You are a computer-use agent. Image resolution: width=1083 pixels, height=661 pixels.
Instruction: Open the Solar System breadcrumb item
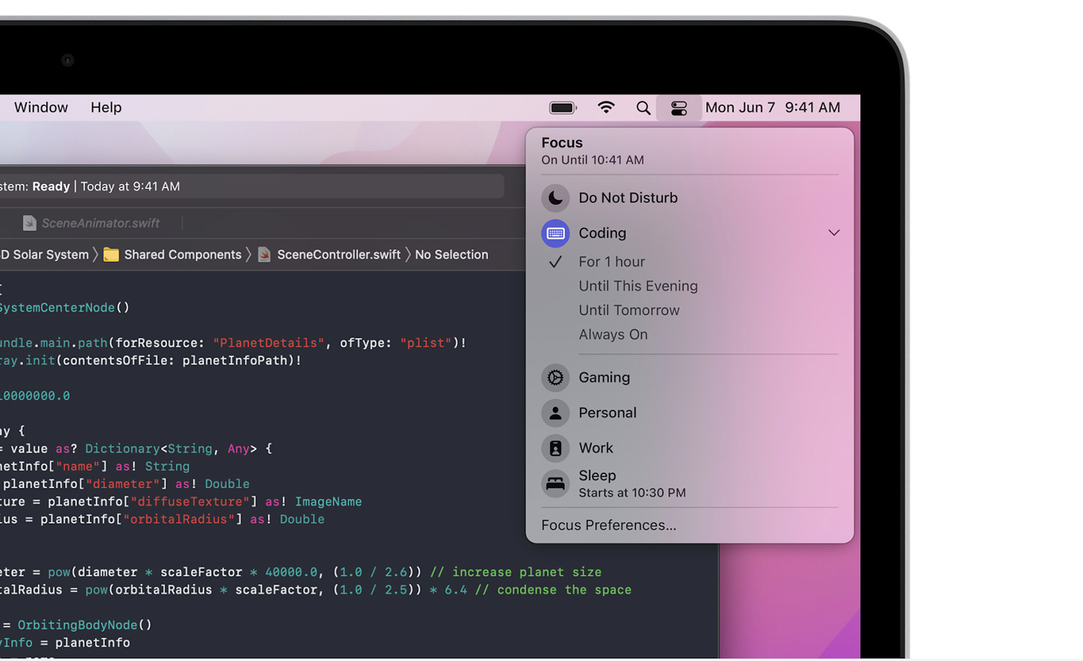tap(45, 255)
